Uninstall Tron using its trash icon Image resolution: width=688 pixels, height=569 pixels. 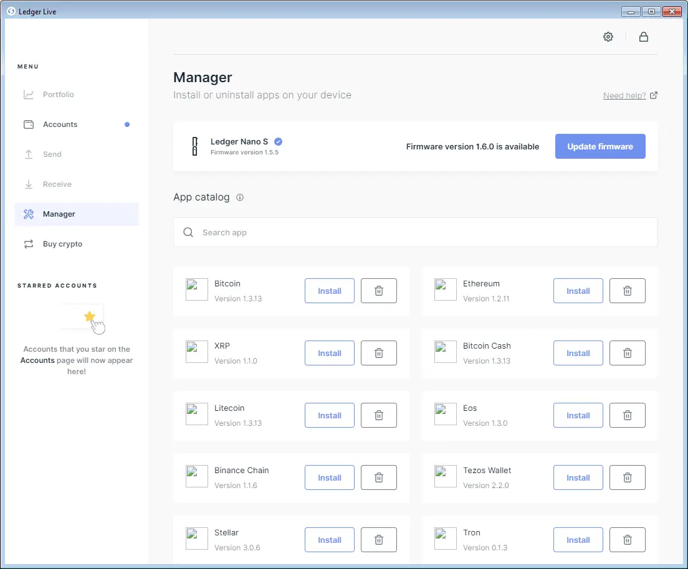click(x=628, y=540)
